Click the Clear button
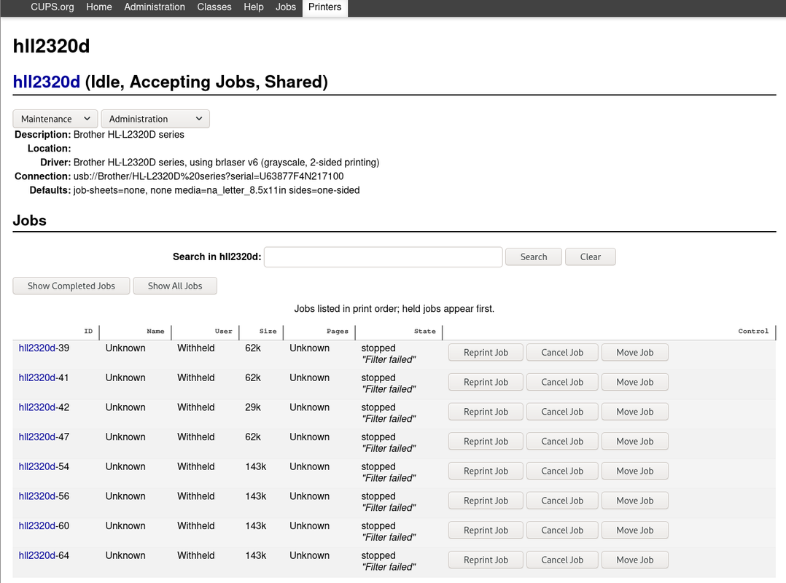This screenshot has height=583, width=786. [590, 257]
